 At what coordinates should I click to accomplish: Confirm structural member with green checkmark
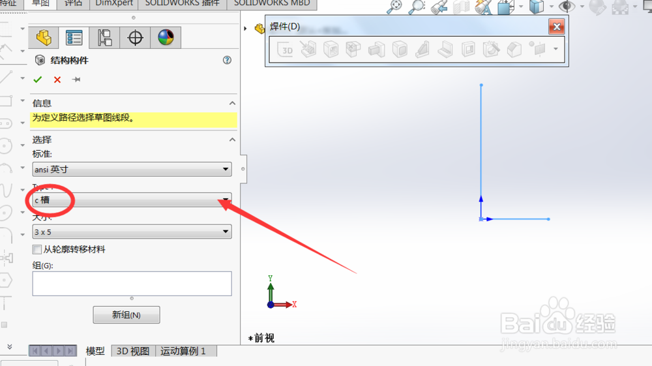[38, 80]
